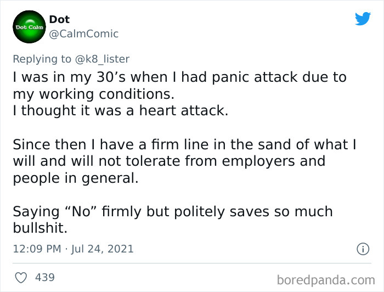
Task: Click the 439 likes count
Action: [x=45, y=278]
